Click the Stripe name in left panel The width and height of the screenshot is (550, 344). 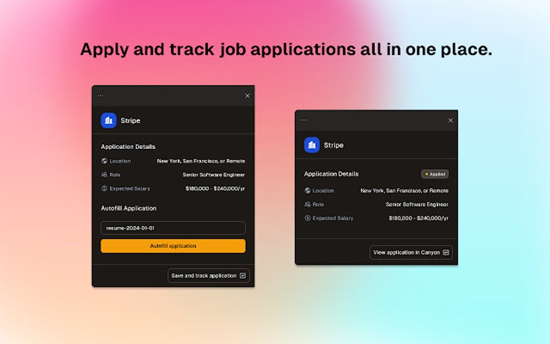pos(130,121)
